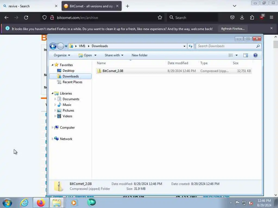Viewport: 278px width, 208px height.
Task: Open Recent Places
Action: click(x=72, y=82)
